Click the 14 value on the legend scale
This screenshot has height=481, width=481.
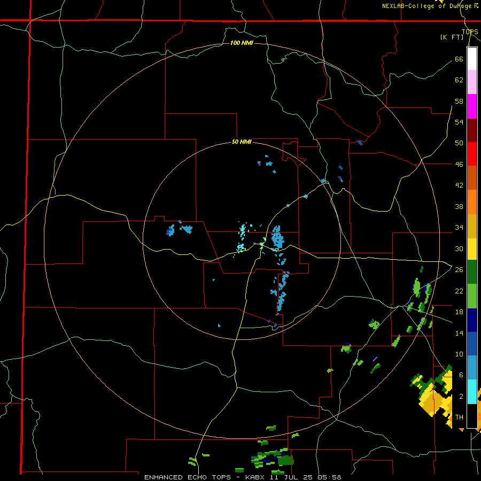[459, 333]
